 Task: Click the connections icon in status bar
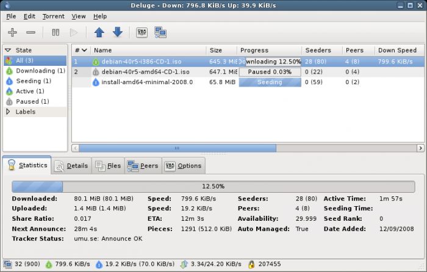tap(8, 264)
